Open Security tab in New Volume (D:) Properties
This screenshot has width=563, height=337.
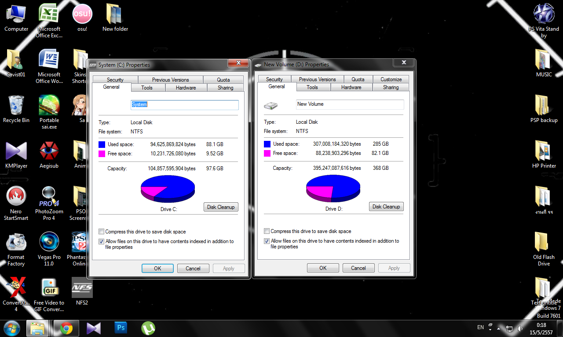[x=274, y=79]
